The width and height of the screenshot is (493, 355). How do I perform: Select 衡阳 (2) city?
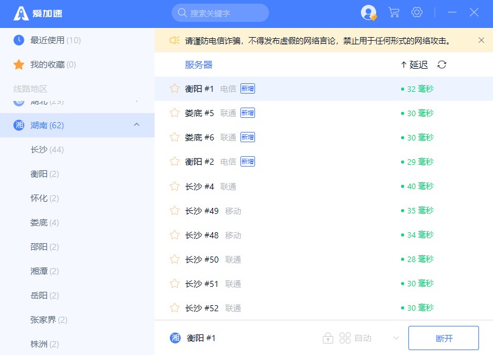tap(77, 174)
